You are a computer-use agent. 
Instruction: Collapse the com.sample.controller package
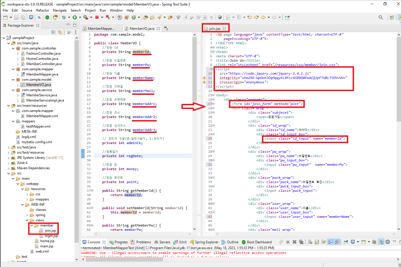click(13, 48)
